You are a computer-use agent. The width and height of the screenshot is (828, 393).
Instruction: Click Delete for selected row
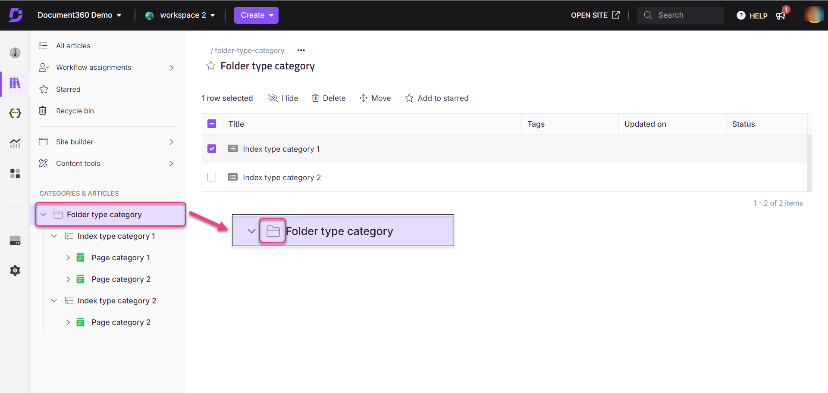pyautogui.click(x=329, y=98)
